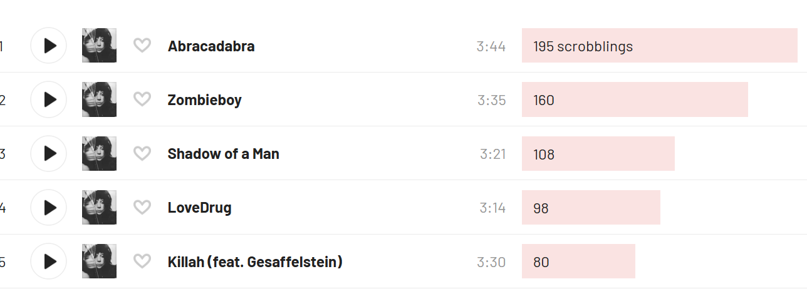
Task: Click the 80 scrobble count bar
Action: [578, 261]
